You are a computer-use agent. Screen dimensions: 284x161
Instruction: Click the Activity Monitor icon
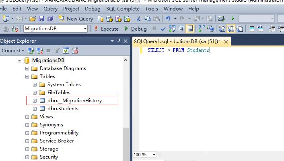click(221, 19)
